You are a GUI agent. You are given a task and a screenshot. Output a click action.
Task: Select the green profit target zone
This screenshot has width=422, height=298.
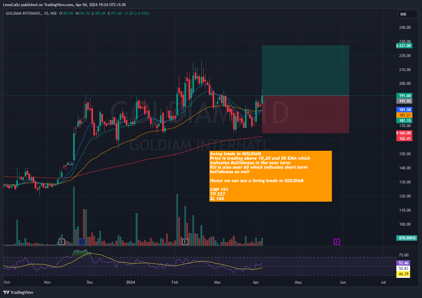(x=305, y=70)
